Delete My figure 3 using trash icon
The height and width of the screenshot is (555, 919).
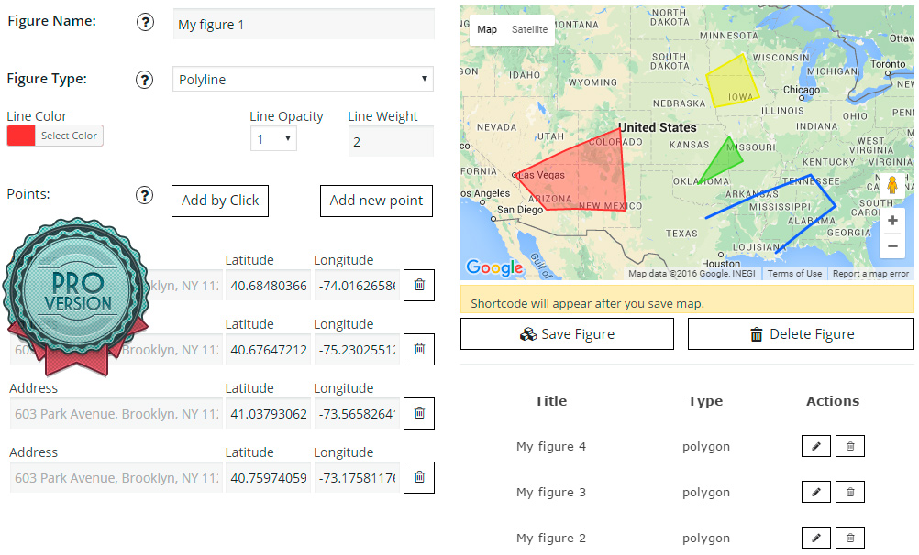point(850,492)
